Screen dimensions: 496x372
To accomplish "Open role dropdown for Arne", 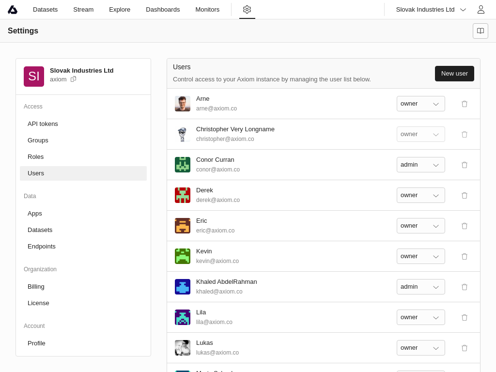I will tap(420, 104).
